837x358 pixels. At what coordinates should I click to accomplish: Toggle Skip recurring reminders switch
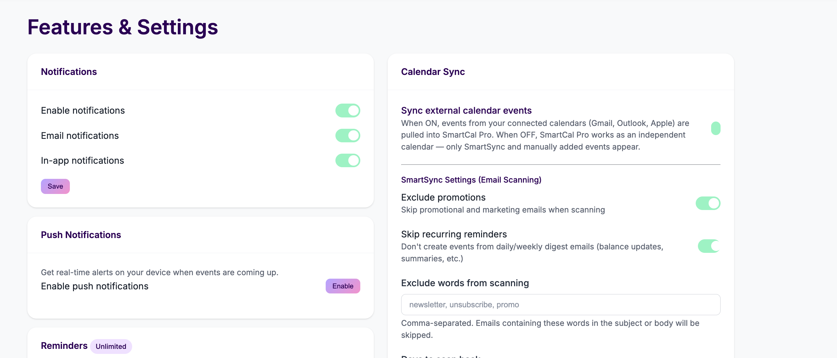tap(709, 246)
